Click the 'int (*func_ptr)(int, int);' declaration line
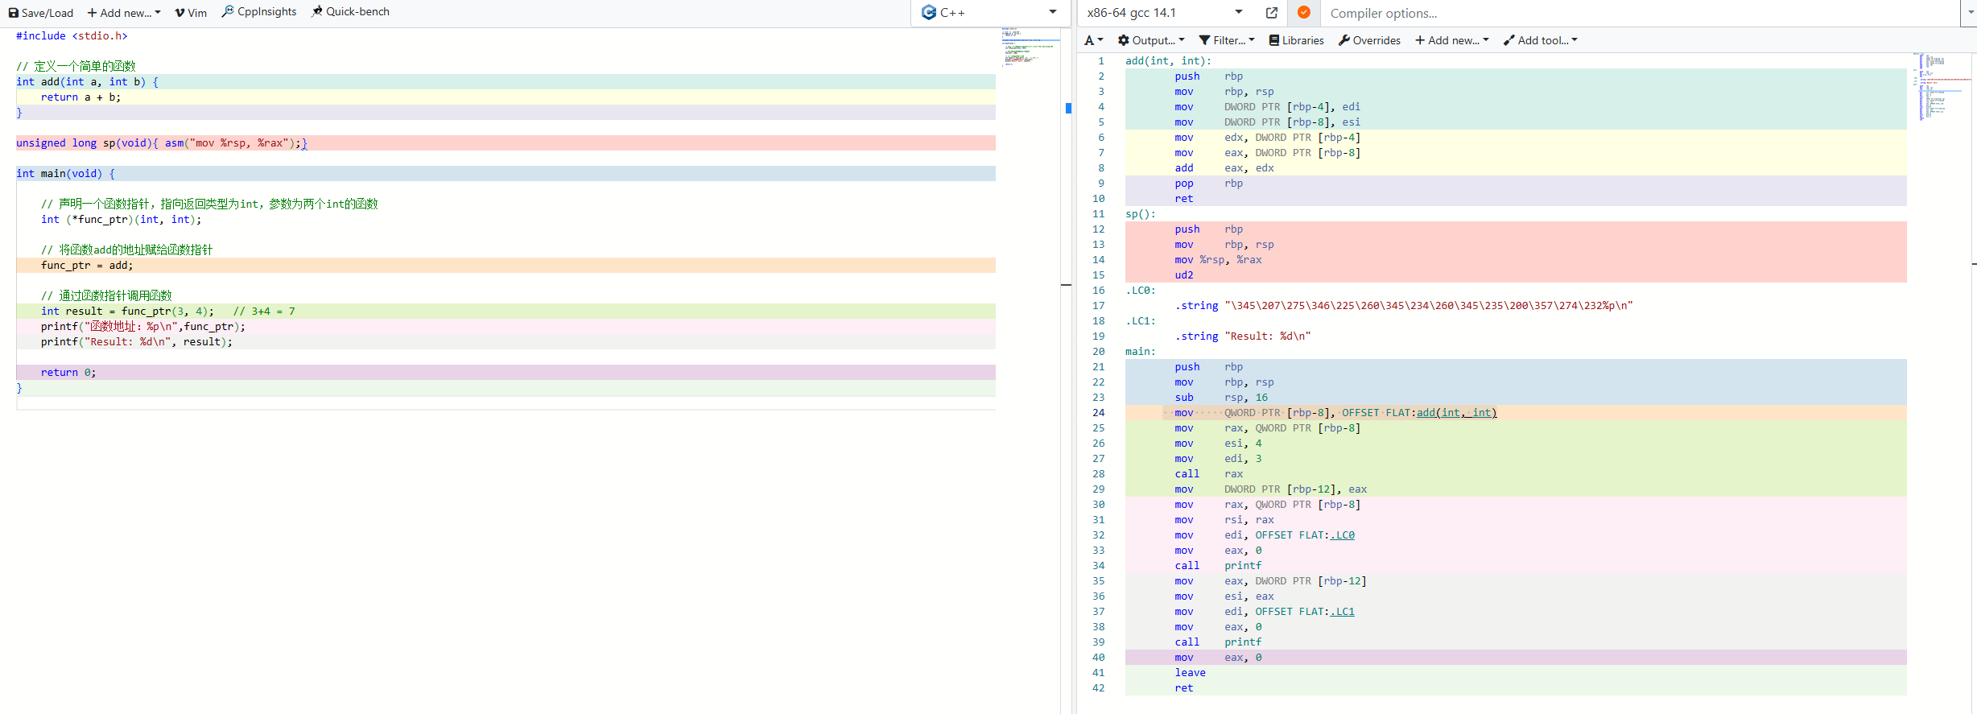Image resolution: width=1977 pixels, height=714 pixels. (122, 220)
